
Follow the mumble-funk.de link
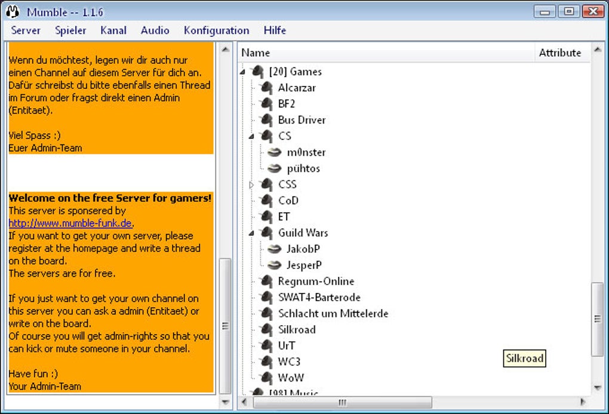pyautogui.click(x=70, y=223)
